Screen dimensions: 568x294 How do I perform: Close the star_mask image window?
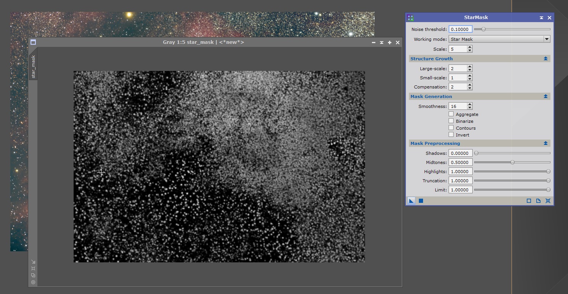(397, 42)
